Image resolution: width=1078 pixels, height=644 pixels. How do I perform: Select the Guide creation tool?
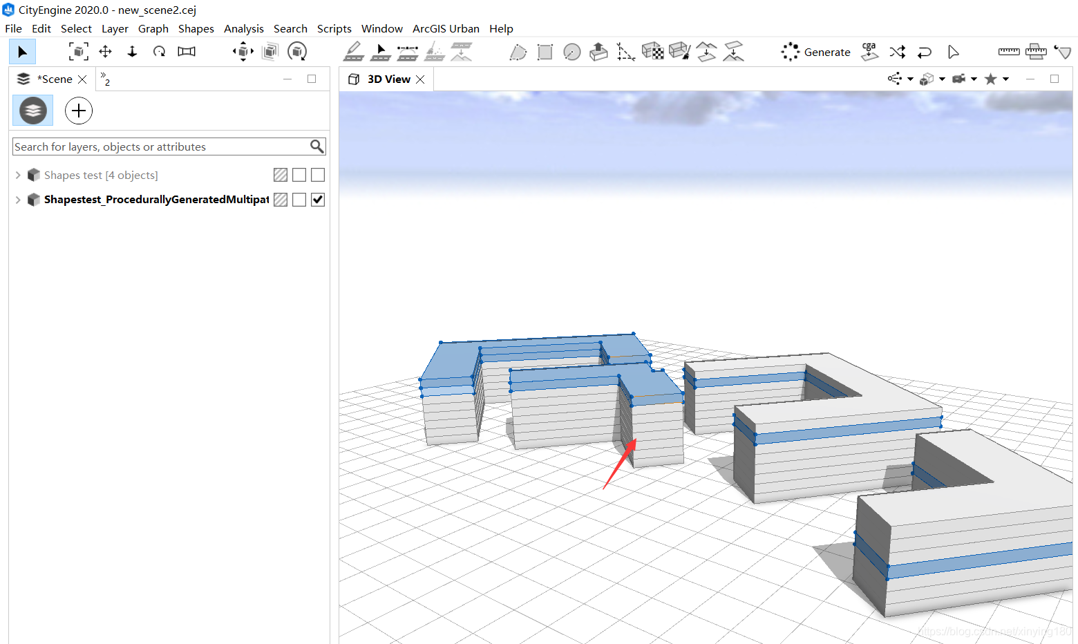click(625, 52)
